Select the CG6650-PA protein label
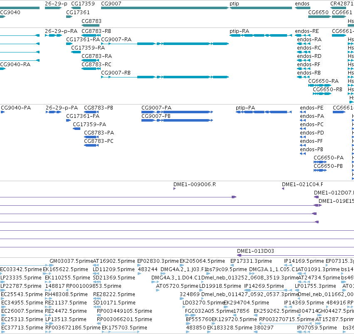The width and height of the screenshot is (354, 334). pyautogui.click(x=329, y=158)
